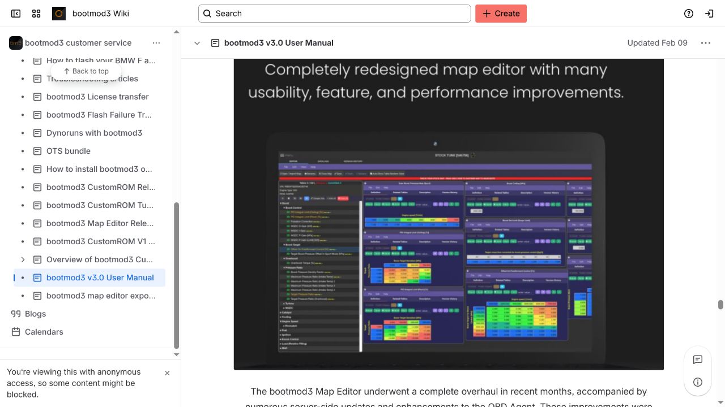
Task: Click the main page scrollbar thumb
Action: [720, 305]
